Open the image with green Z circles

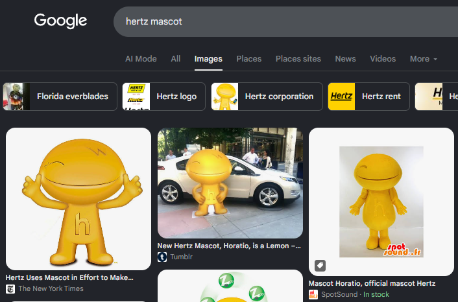(x=230, y=286)
